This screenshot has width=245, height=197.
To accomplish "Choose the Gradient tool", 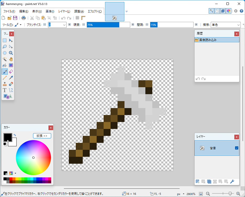I will pos(11,65).
